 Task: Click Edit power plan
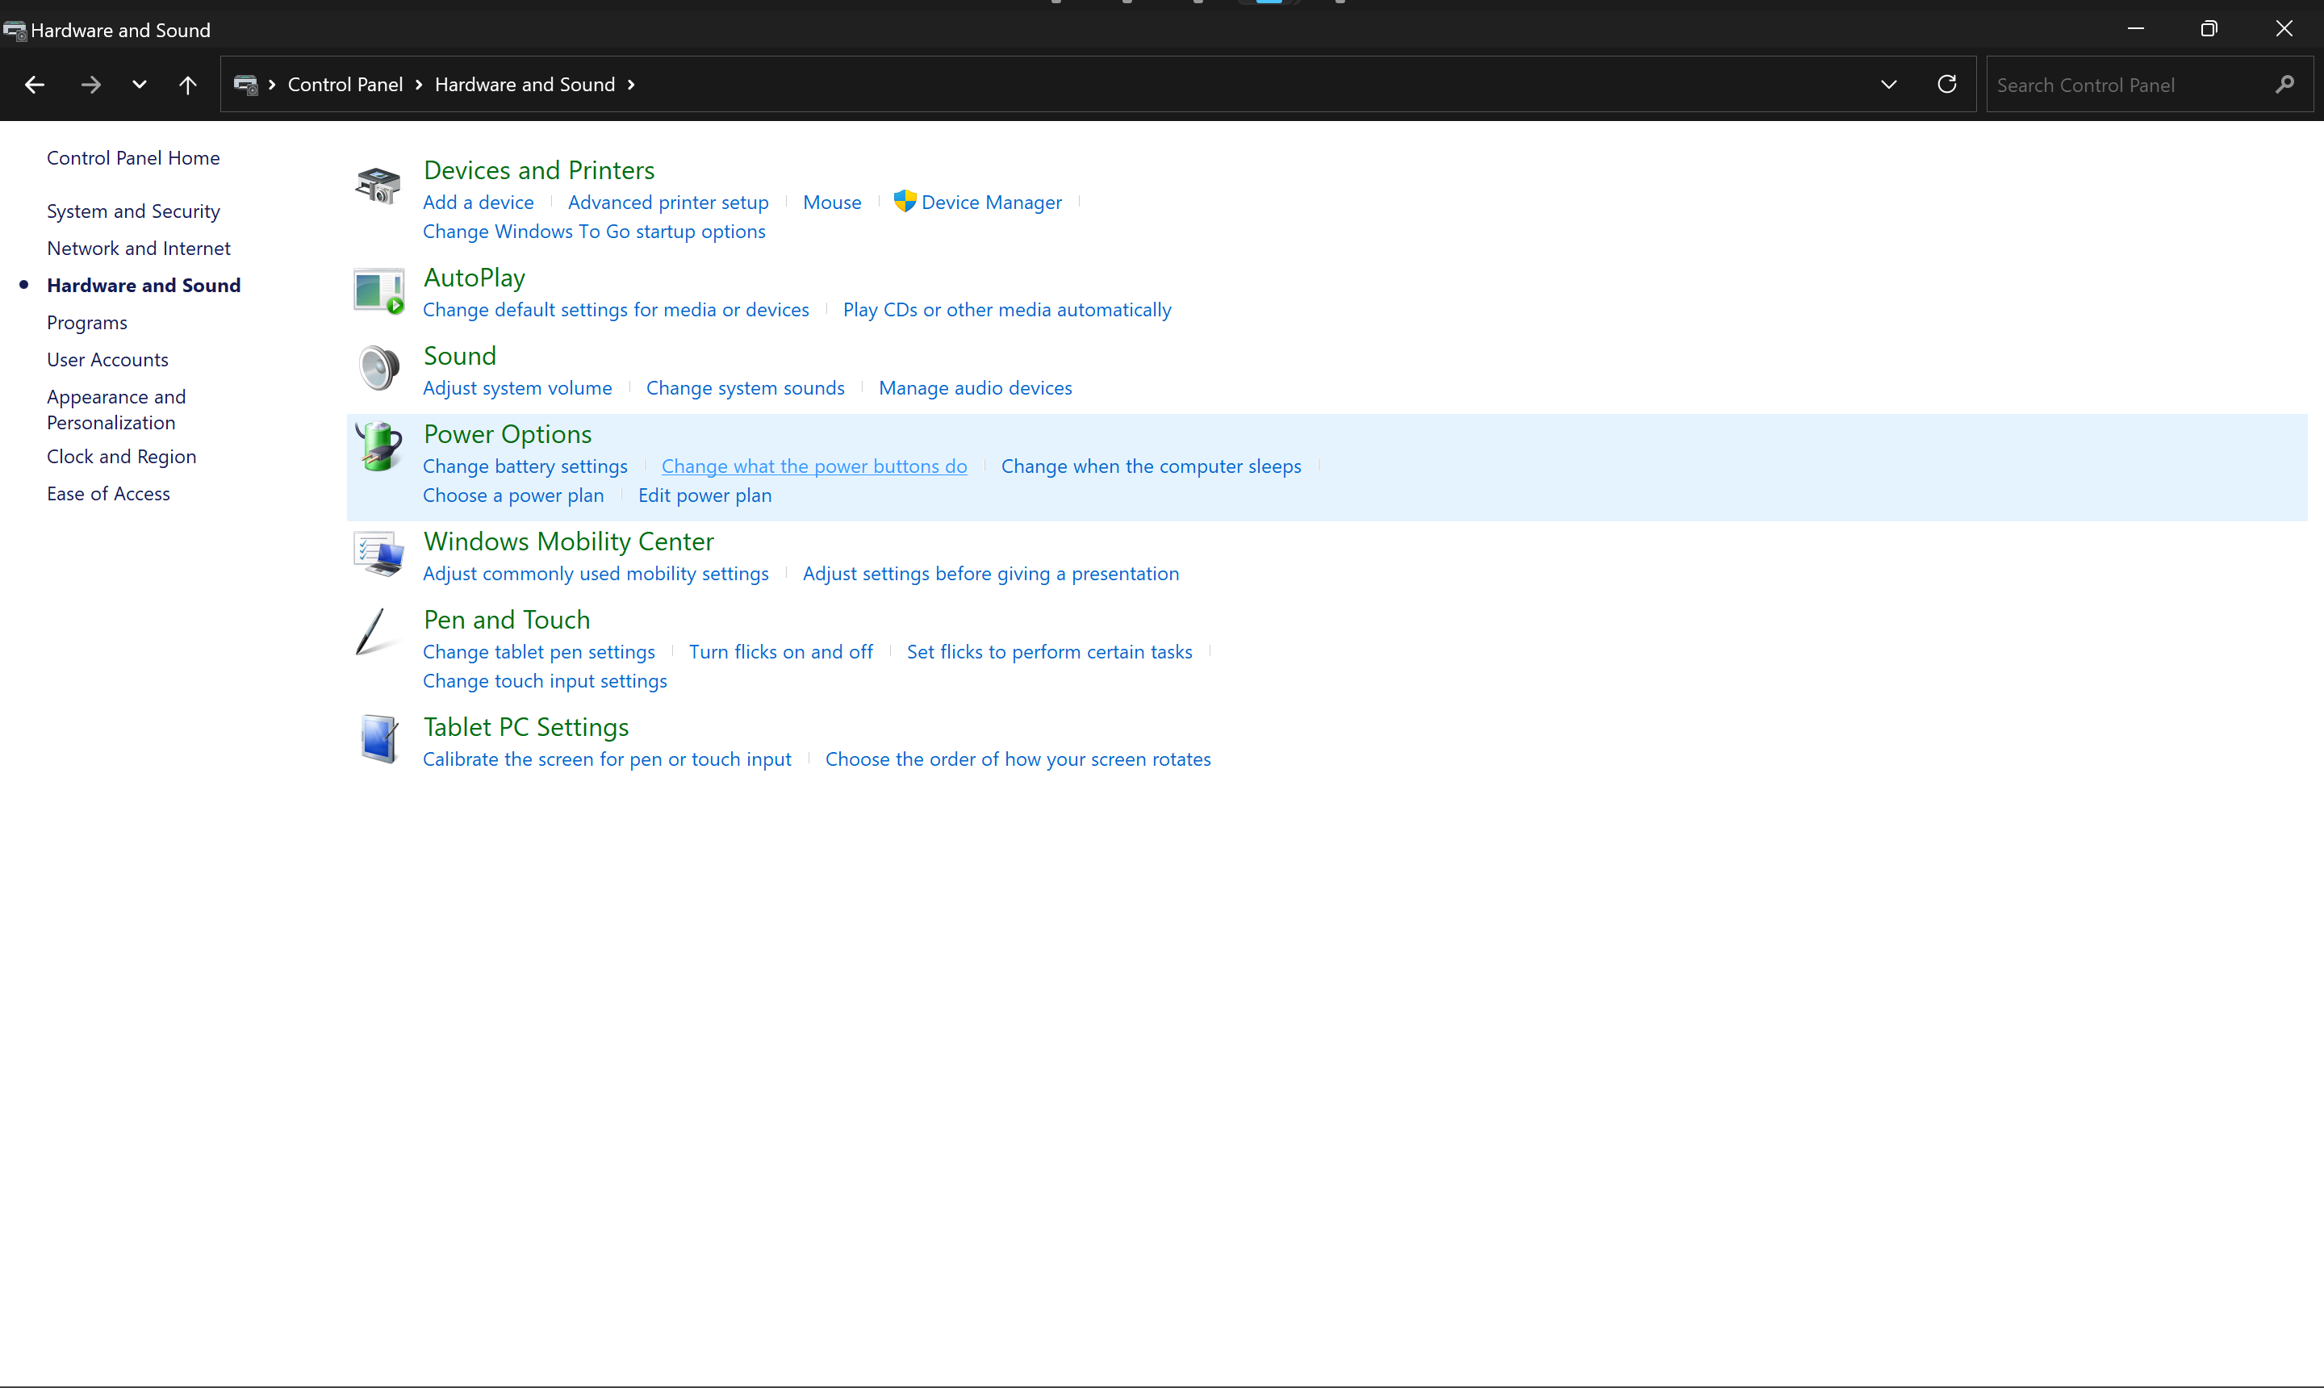point(704,495)
